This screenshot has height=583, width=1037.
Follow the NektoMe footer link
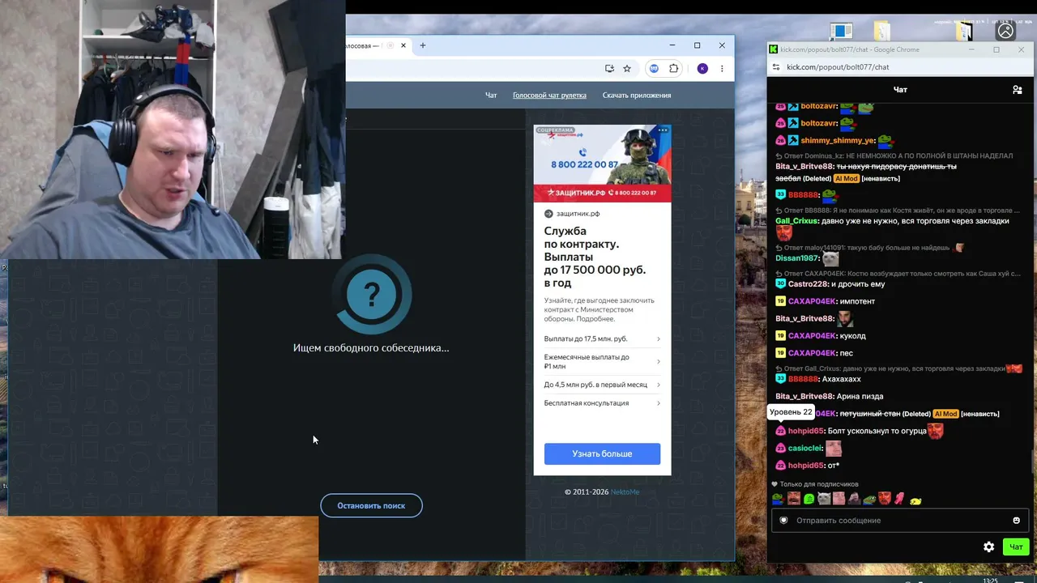click(625, 492)
